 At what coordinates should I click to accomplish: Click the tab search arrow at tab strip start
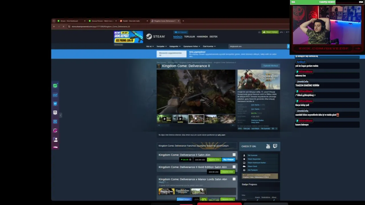tap(54, 21)
